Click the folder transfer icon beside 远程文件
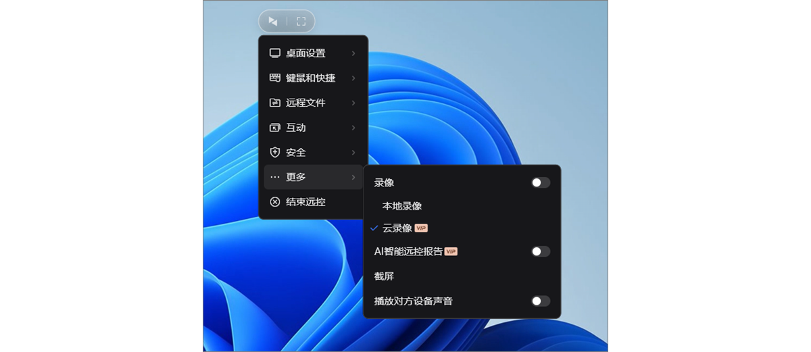811x352 pixels. (275, 103)
